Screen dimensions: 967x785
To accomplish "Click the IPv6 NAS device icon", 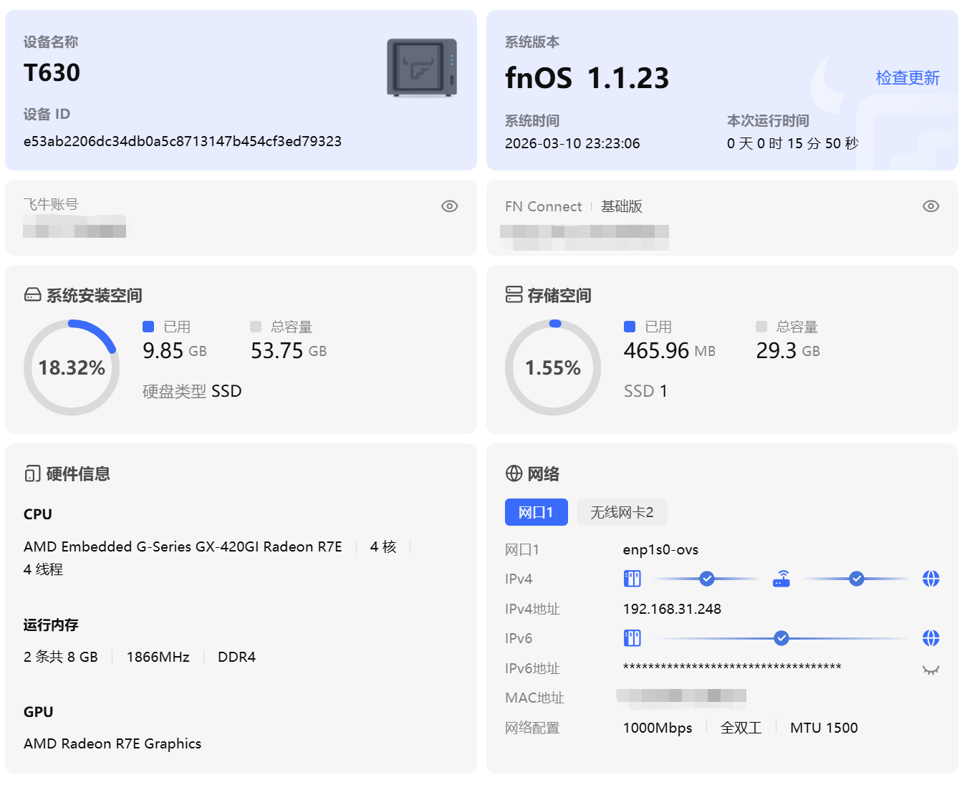I will [632, 638].
